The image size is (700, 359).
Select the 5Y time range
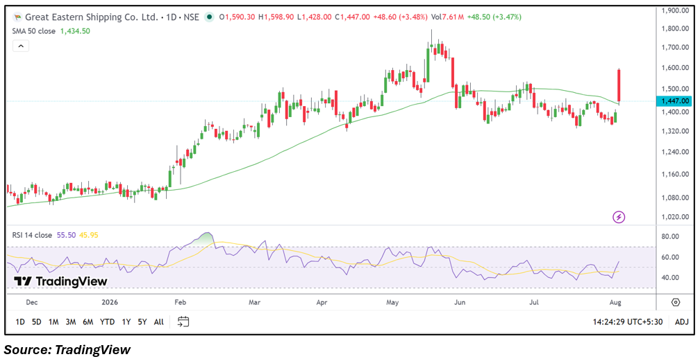click(x=142, y=322)
